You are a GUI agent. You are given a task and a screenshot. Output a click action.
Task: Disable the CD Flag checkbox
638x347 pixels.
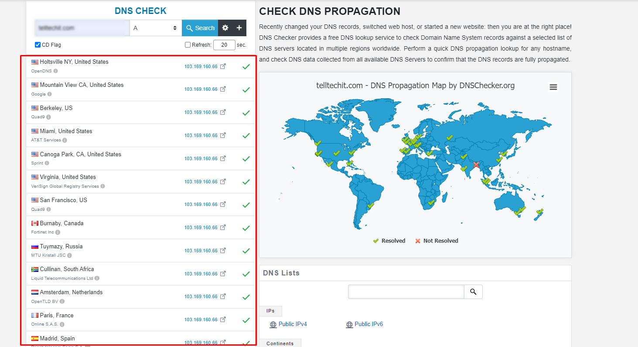click(x=37, y=45)
